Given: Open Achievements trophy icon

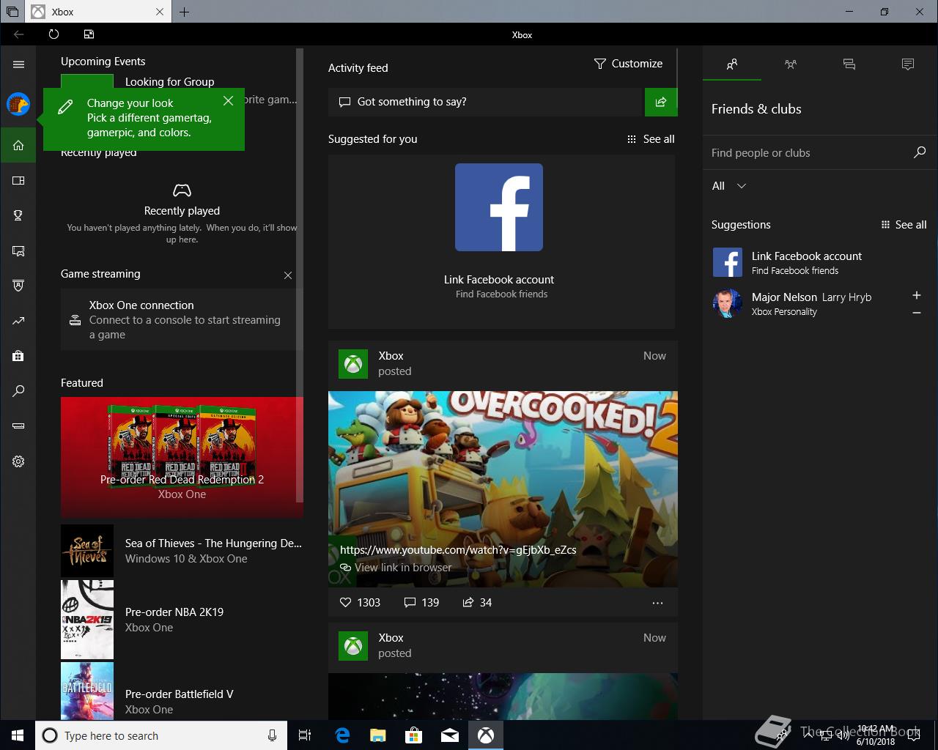Looking at the screenshot, I should tap(18, 215).
